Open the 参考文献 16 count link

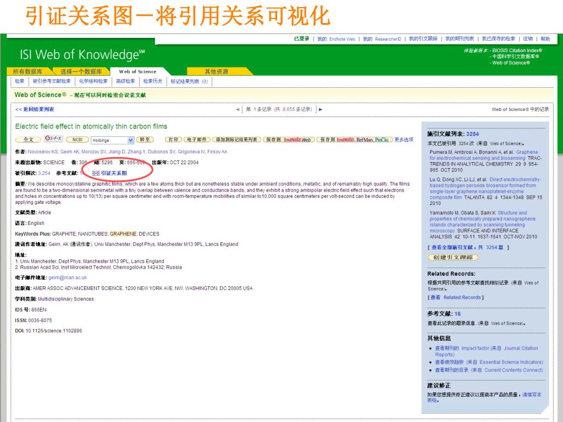click(x=457, y=314)
